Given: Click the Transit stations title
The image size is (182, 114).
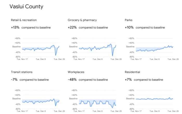Looking at the screenshot, I should [x=22, y=72].
